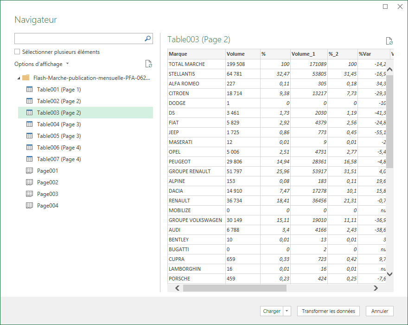Image resolution: width=408 pixels, height=325 pixels.
Task: Click the TOTAL MARCHE cell
Action: coord(197,64)
